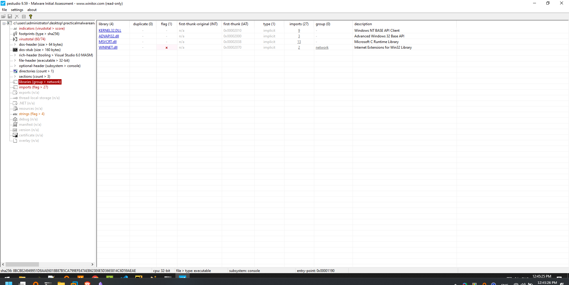Click the save floppy disk toolbar icon
This screenshot has width=569, height=285.
10,17
